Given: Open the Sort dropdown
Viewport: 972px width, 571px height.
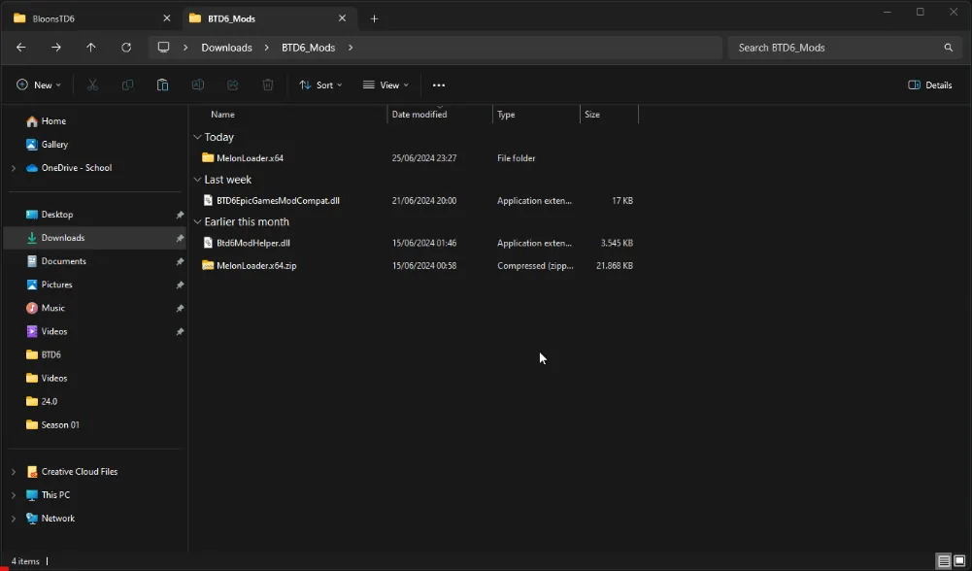Looking at the screenshot, I should point(320,84).
